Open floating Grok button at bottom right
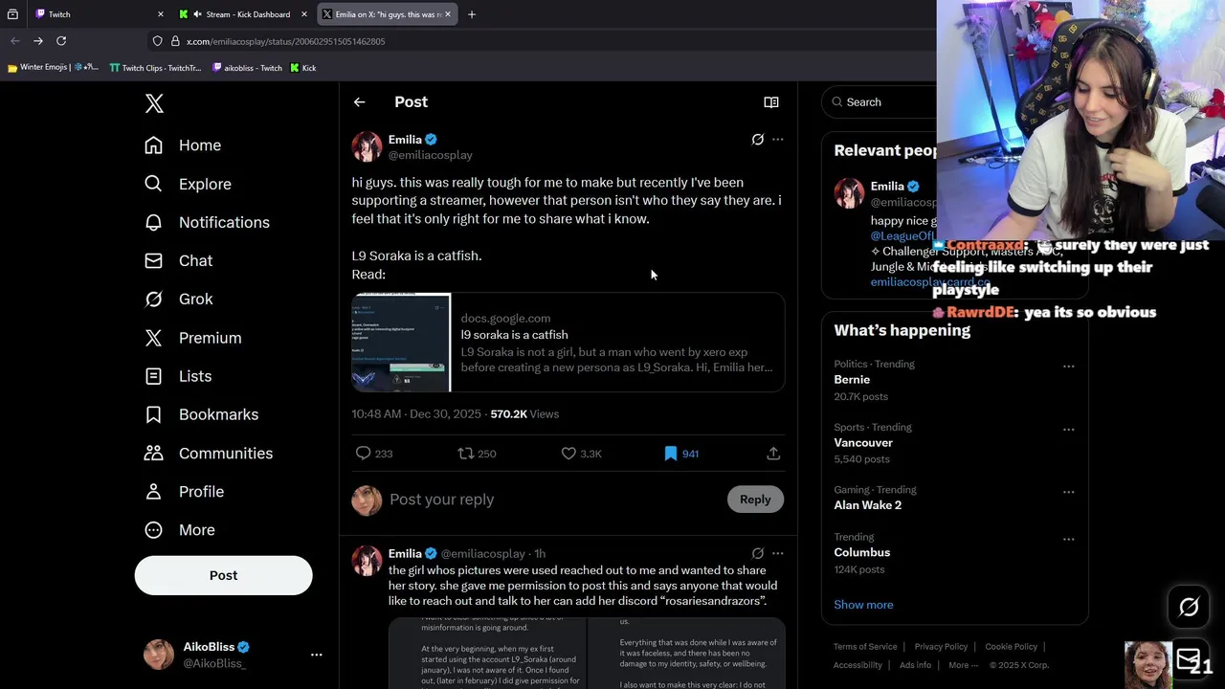 point(1189,607)
